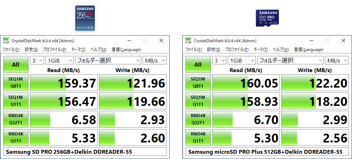Image resolution: width=352 pixels, height=159 pixels.
Task: Open プロファイル menu in right window
Action: (237, 50)
